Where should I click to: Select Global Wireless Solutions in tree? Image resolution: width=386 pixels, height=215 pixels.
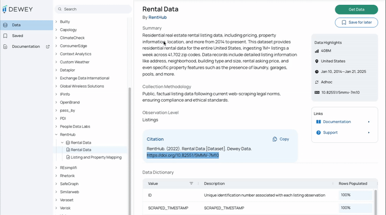82,86
